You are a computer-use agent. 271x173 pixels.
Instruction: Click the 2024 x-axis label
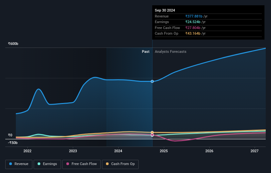(x=118, y=151)
